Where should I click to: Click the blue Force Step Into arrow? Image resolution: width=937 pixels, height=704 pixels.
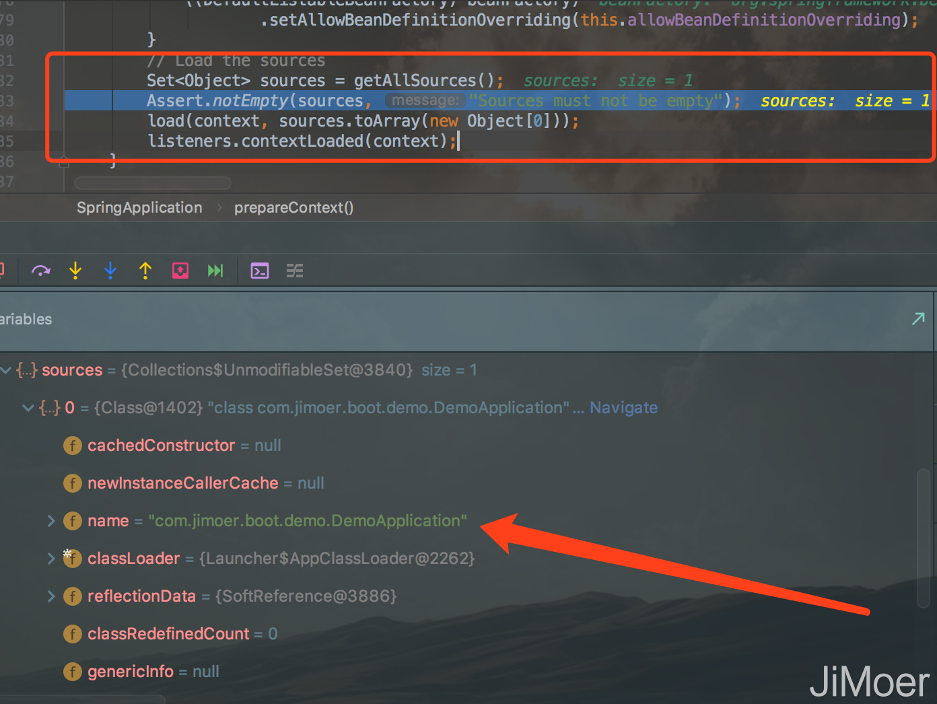tap(110, 271)
